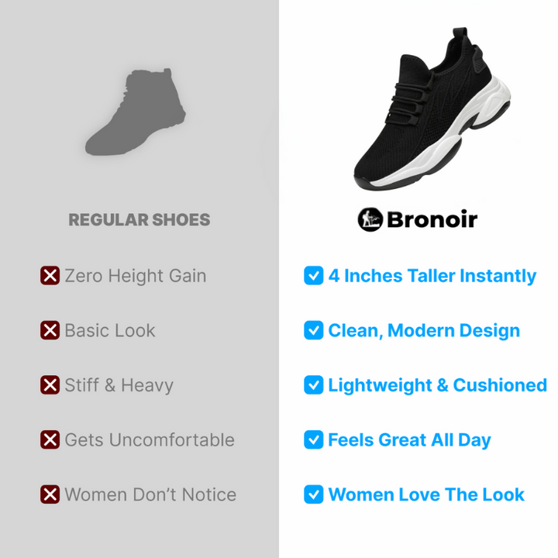This screenshot has width=558, height=558.
Task: Click the Gets Uncomfortable text
Action: tap(150, 440)
